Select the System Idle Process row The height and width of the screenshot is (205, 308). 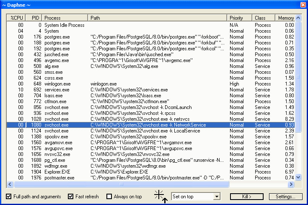[151, 25]
